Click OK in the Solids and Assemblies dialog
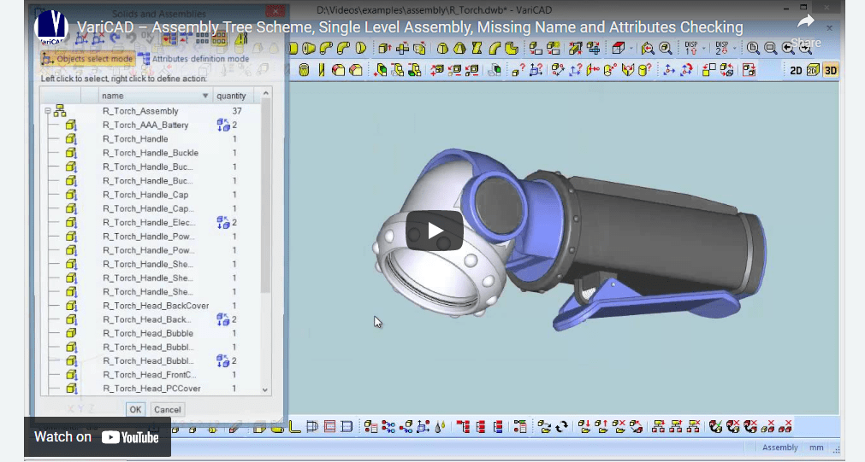865x462 pixels. 135,409
